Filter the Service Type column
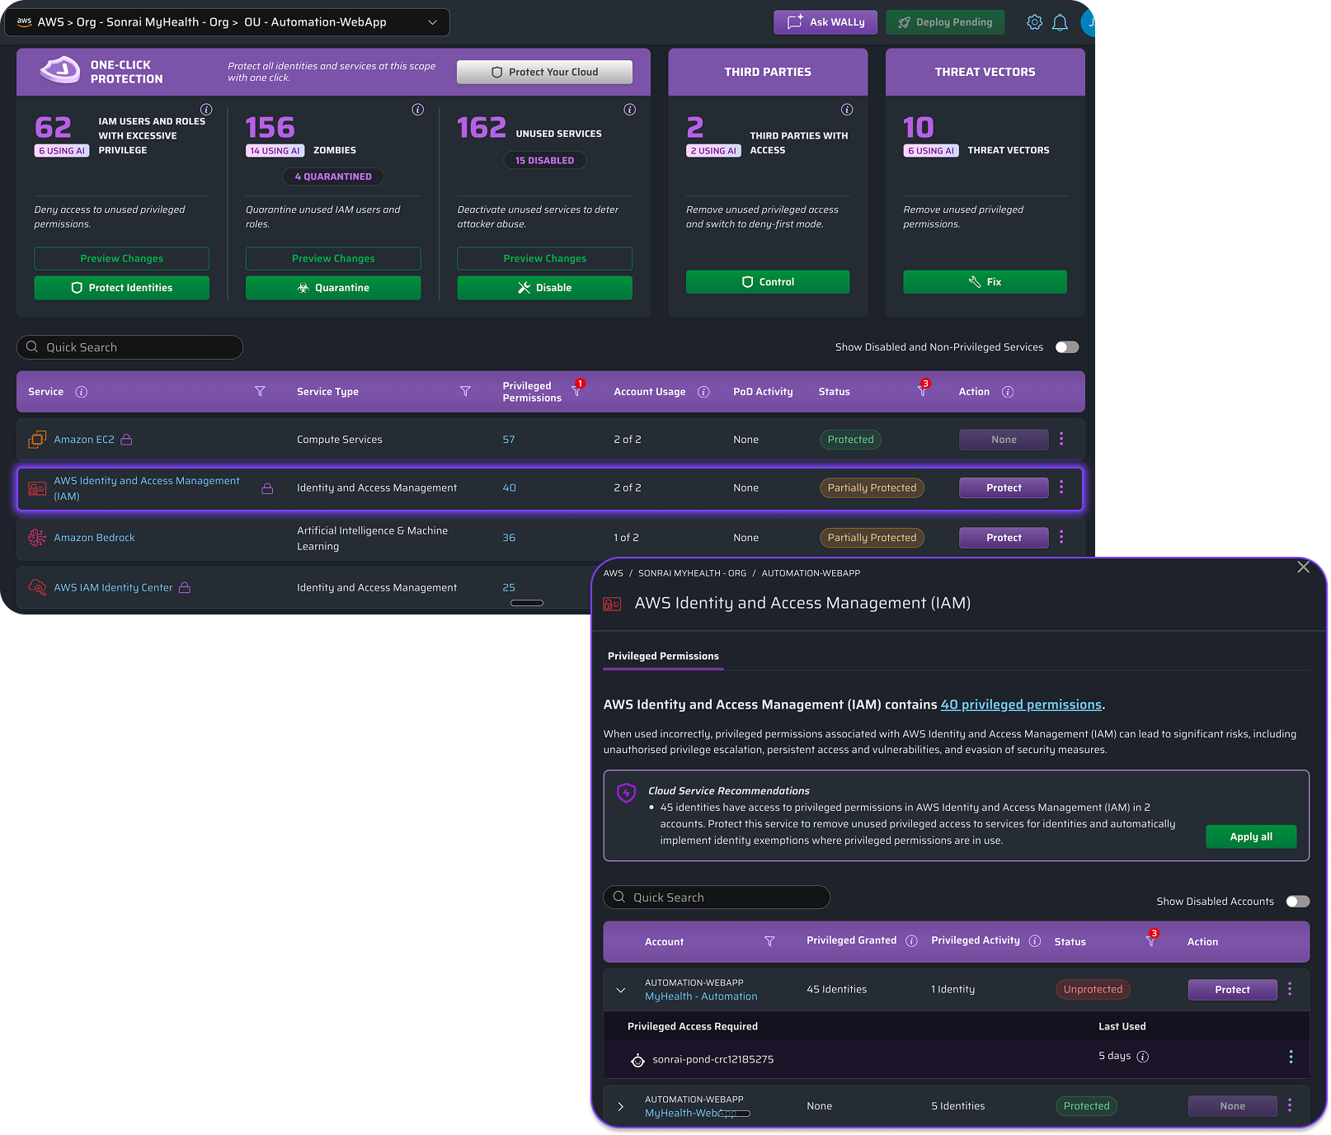This screenshot has width=1331, height=1135. 465,391
